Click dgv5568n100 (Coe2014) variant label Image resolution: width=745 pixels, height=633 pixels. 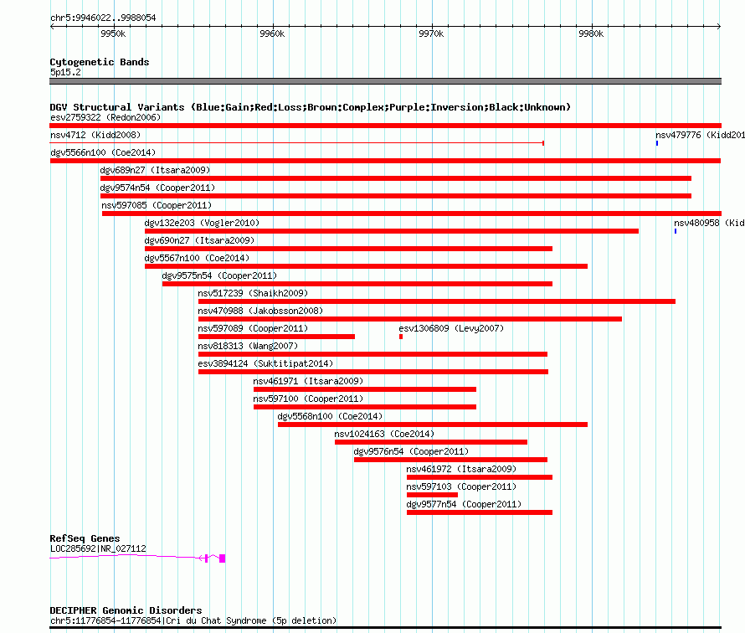pyautogui.click(x=330, y=416)
